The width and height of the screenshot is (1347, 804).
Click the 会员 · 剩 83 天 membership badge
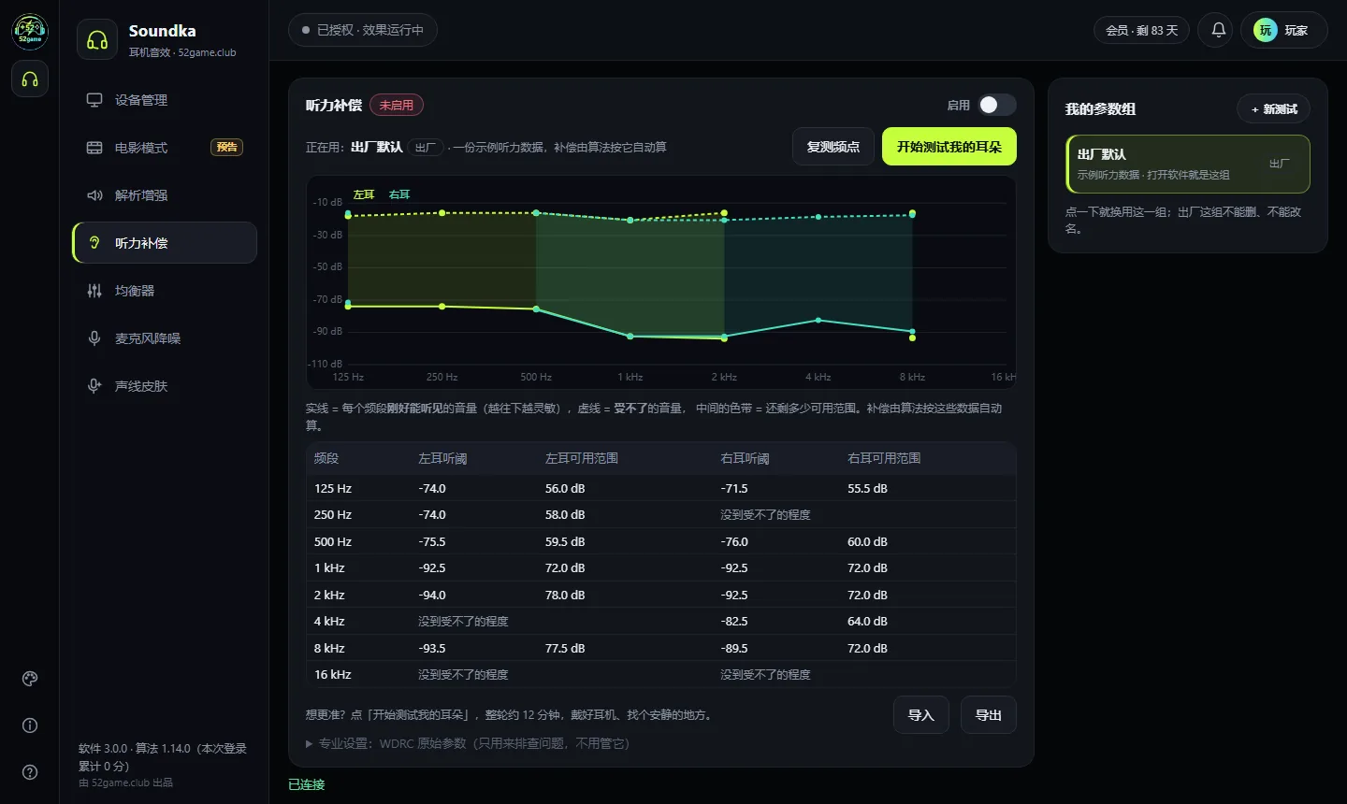click(x=1142, y=30)
